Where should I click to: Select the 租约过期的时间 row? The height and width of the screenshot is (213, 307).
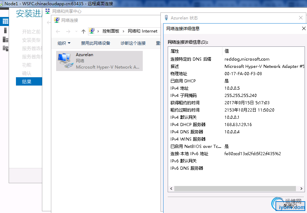[236, 110]
